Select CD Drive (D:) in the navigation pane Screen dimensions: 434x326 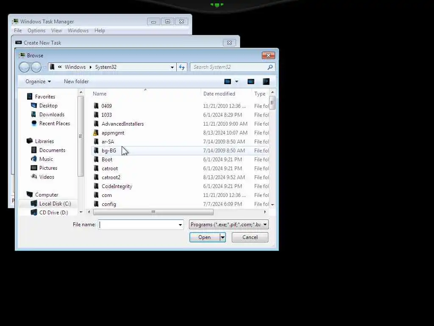(x=53, y=212)
